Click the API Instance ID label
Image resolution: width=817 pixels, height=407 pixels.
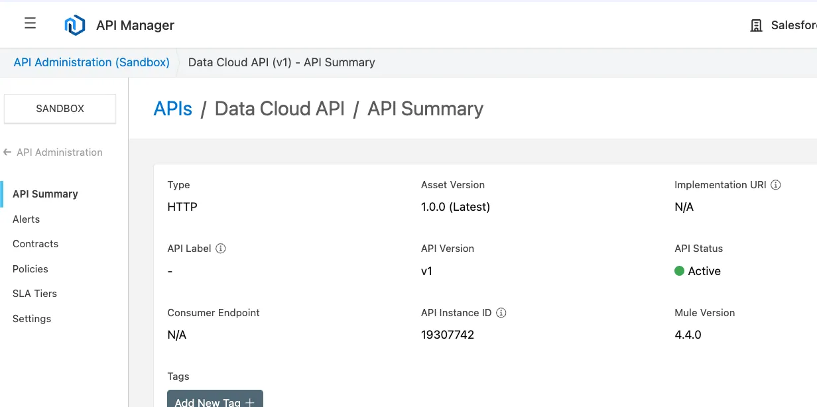(x=456, y=313)
